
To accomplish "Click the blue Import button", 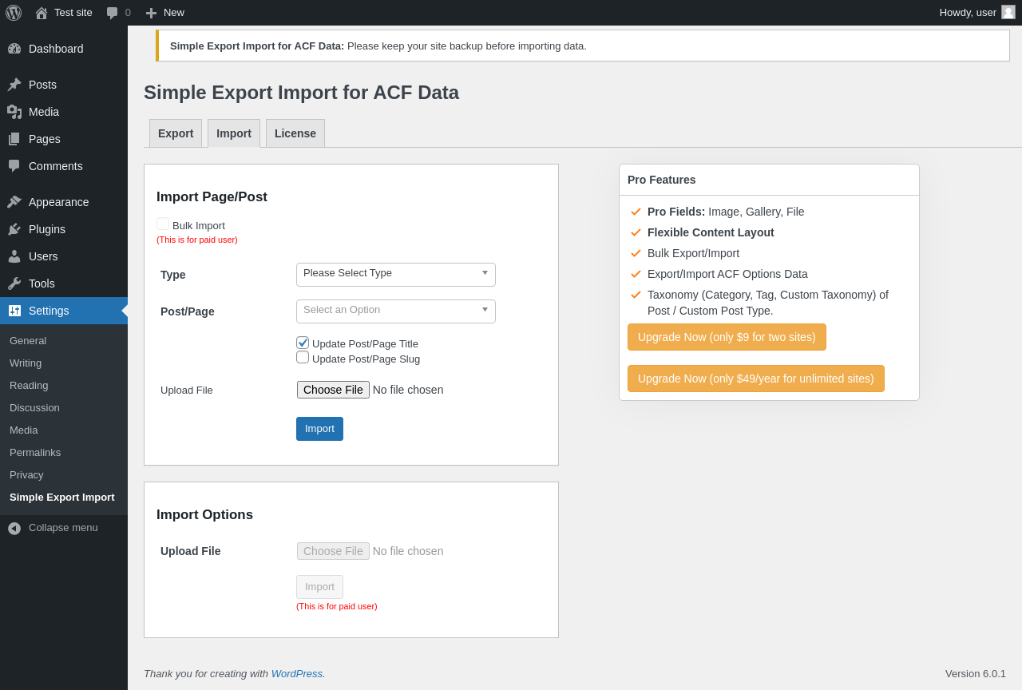I will [319, 429].
